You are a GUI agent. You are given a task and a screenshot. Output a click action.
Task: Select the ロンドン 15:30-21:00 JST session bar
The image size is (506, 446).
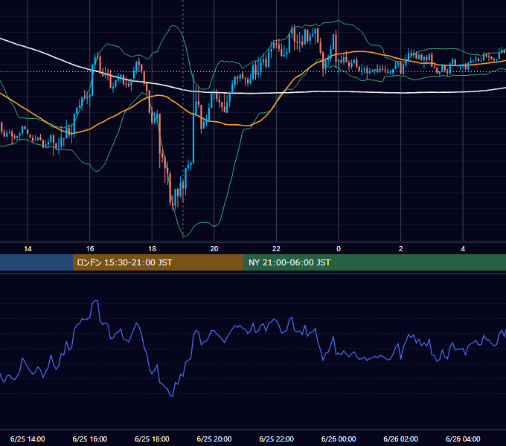(x=158, y=262)
